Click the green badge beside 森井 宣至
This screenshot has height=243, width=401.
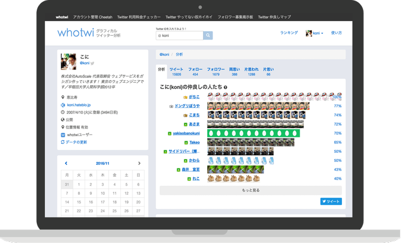[179, 170]
